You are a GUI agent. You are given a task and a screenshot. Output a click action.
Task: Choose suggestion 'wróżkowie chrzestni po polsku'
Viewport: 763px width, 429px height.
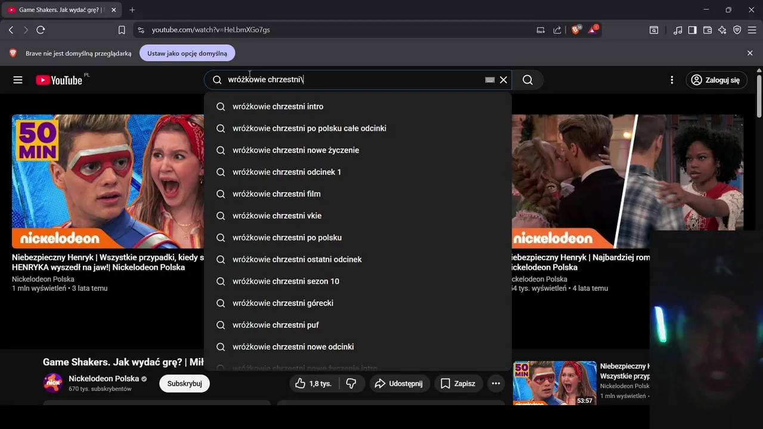[x=358, y=238]
